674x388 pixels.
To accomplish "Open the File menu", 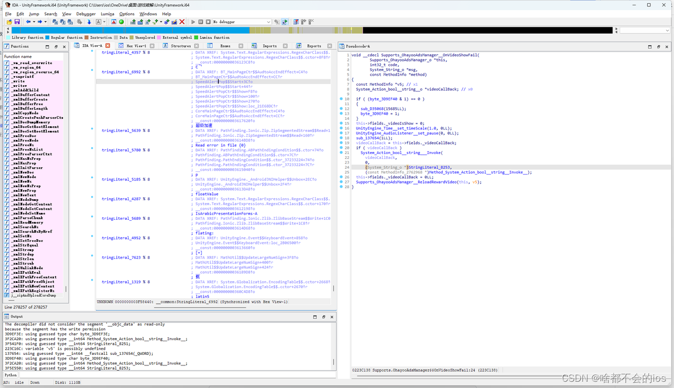I will coord(8,14).
